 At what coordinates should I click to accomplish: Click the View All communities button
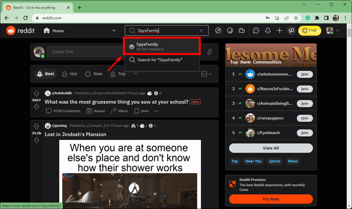tap(271, 148)
